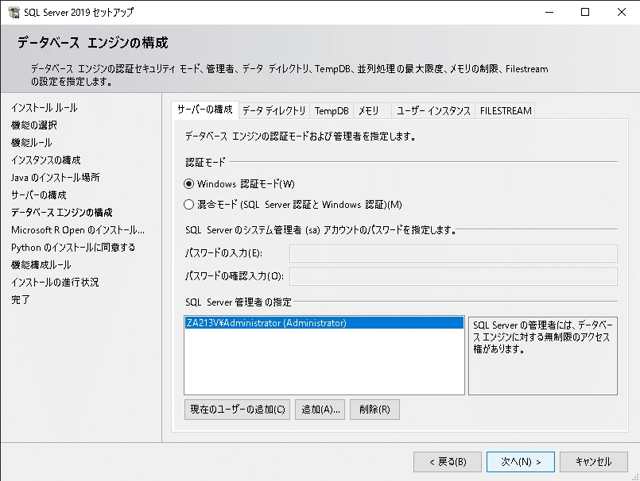Click the パスワードの確認入力 field
This screenshot has width=640, height=481.
[x=453, y=276]
